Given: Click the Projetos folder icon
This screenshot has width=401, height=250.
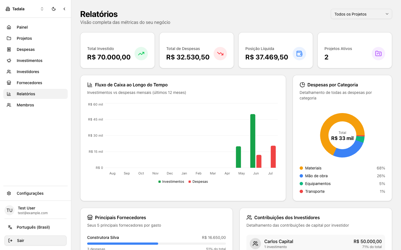Looking at the screenshot, I should [9, 38].
